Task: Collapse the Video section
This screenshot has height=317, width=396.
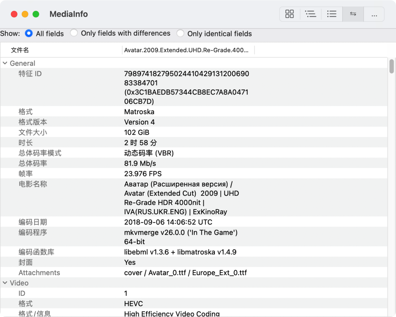Action: pyautogui.click(x=5, y=283)
